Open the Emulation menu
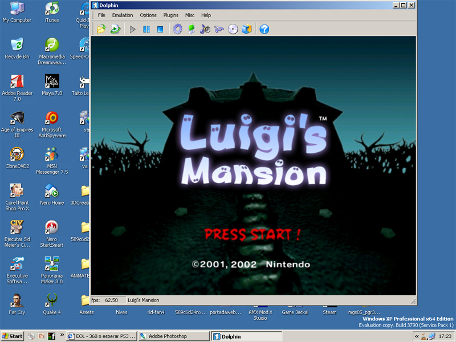The image size is (456, 342). coord(123,15)
